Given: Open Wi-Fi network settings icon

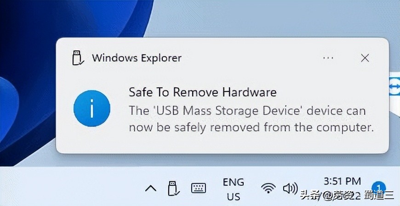Looking at the screenshot, I should [x=268, y=189].
